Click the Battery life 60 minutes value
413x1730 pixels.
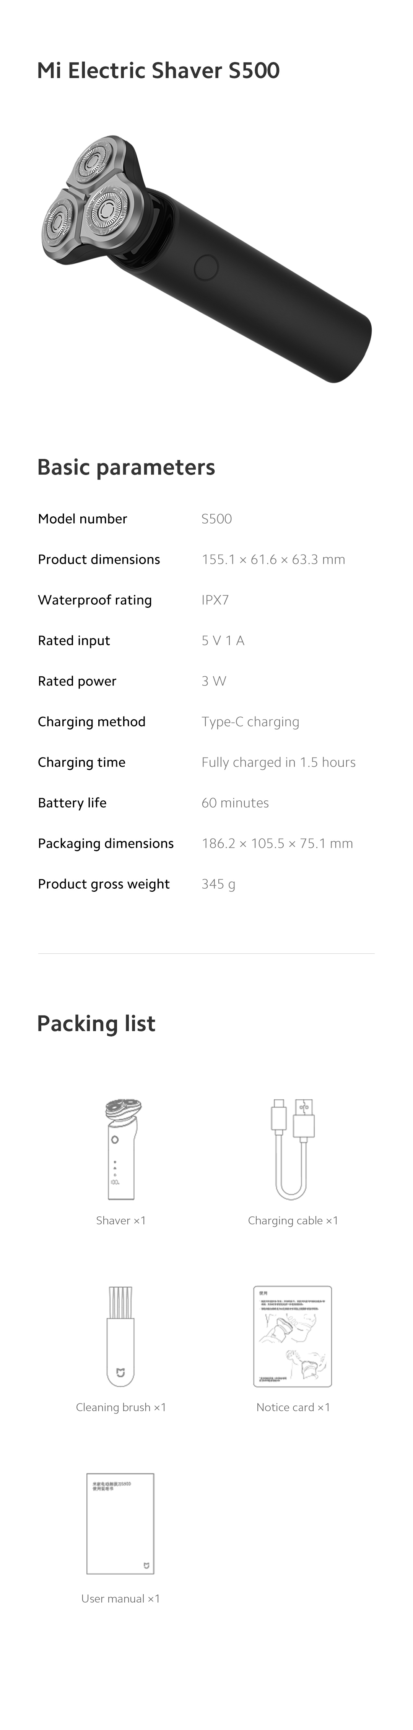pos(235,803)
